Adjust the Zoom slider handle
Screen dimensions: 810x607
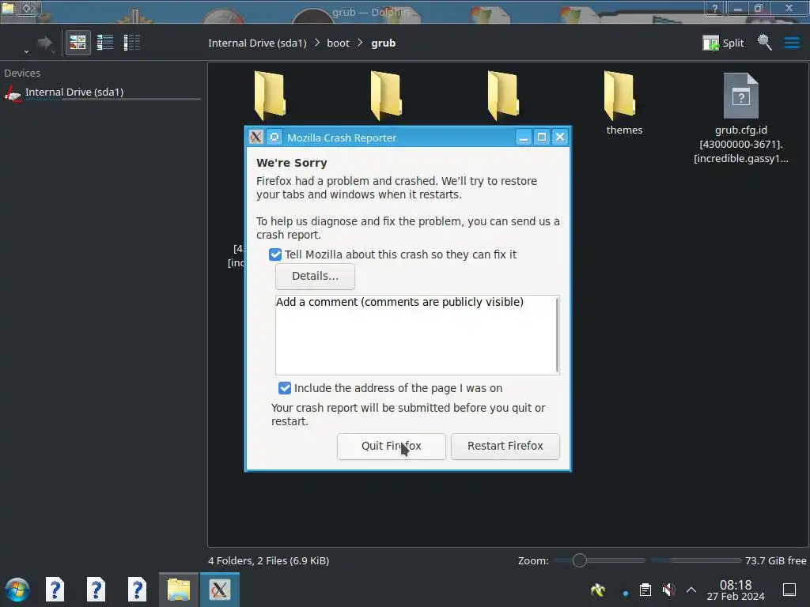click(580, 560)
